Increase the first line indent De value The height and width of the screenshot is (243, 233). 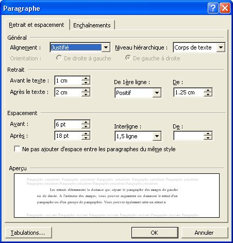coord(208,90)
